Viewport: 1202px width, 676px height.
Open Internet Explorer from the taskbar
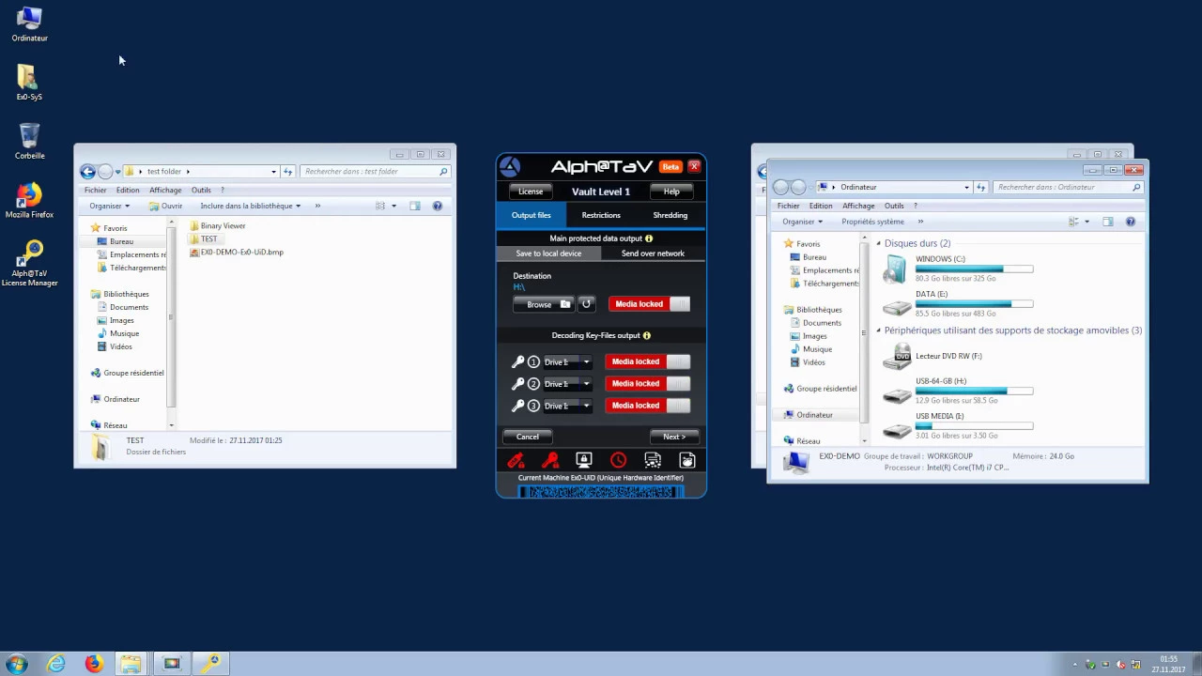(55, 664)
